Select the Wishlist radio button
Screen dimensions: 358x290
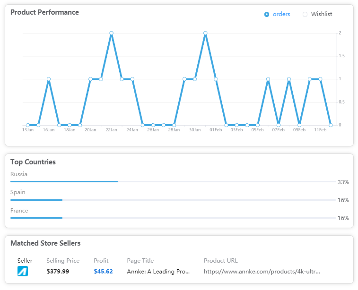pos(305,14)
